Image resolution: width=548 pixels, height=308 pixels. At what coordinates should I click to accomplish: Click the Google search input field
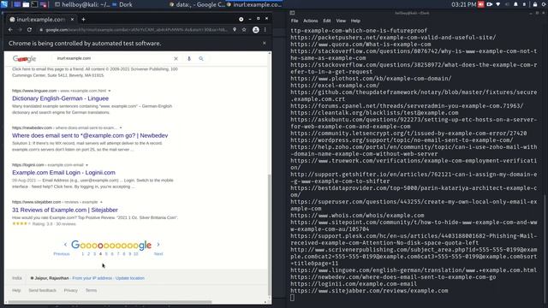click(x=114, y=58)
